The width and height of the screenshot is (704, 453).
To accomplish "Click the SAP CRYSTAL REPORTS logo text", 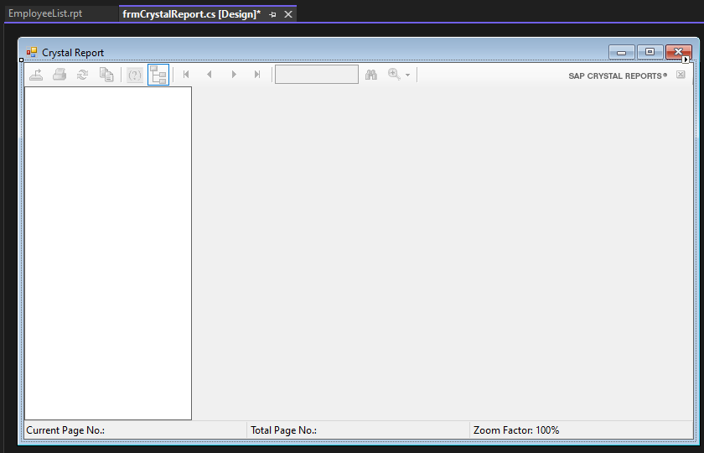I will coord(618,76).
